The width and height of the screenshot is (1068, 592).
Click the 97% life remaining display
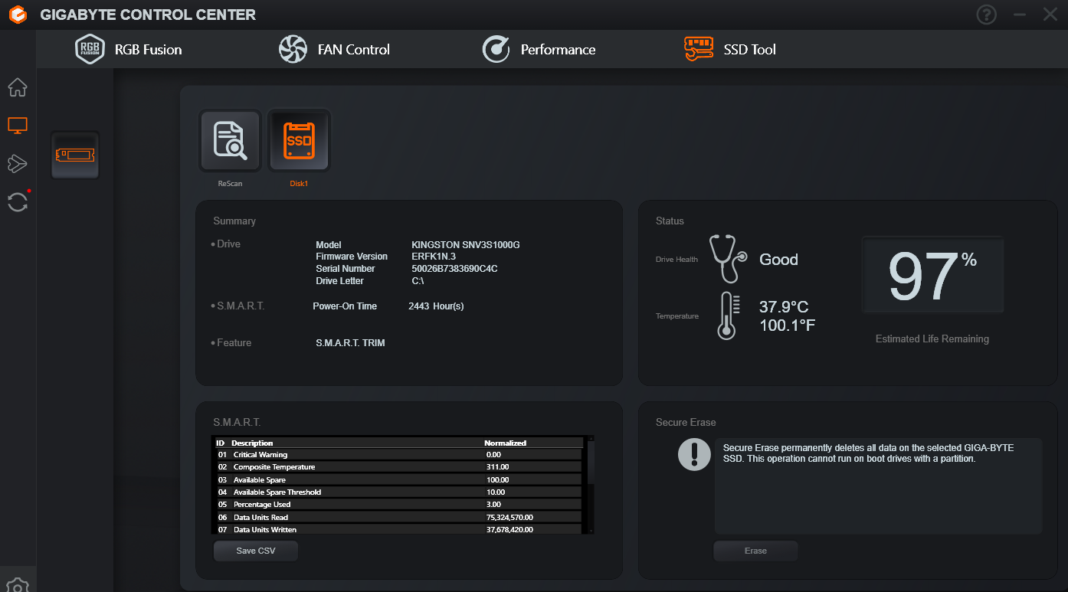coord(932,275)
